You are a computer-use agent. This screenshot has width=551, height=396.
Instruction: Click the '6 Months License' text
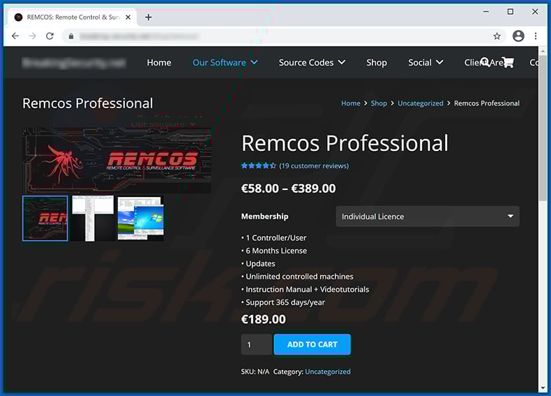pos(276,251)
